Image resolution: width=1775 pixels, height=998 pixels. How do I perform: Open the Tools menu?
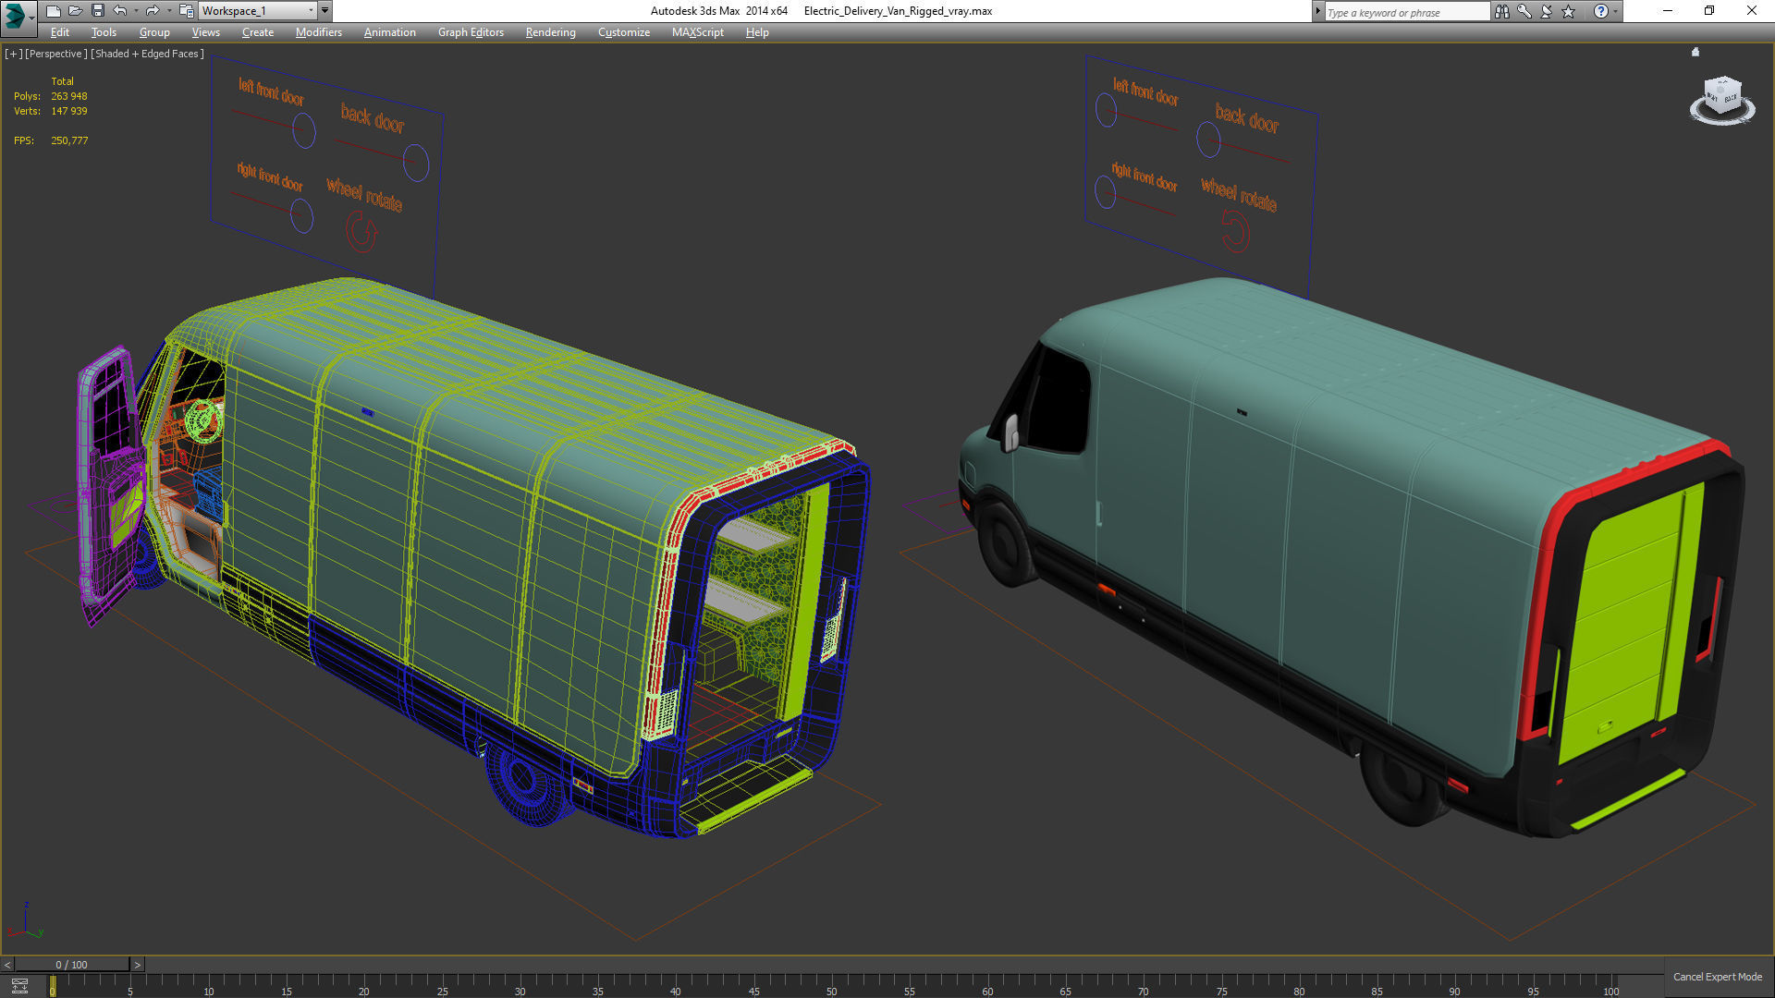click(104, 32)
